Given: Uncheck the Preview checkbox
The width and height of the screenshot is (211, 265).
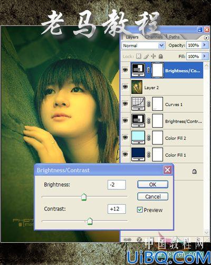Looking at the screenshot, I should (x=140, y=210).
